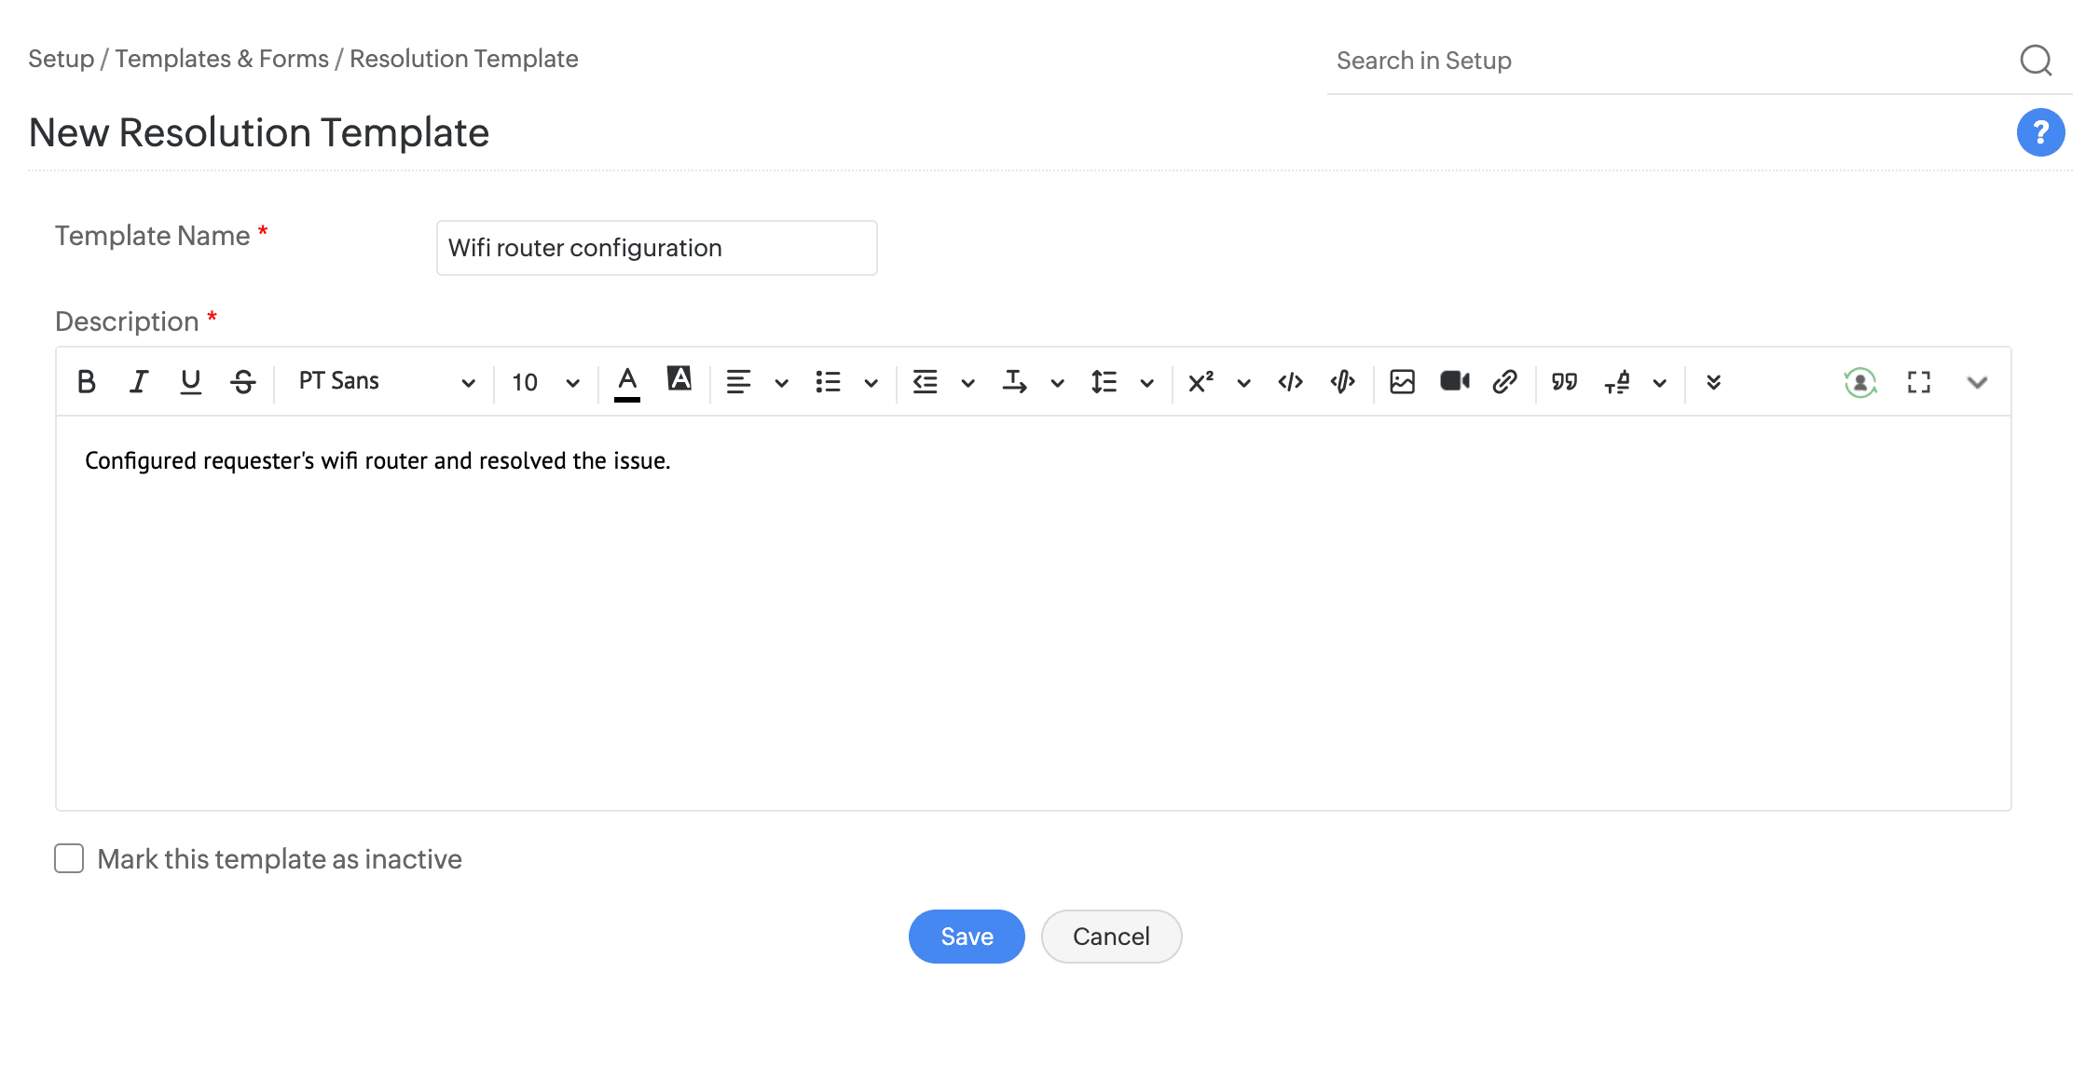Insert a video into description
This screenshot has height=1081, width=2099.
[1454, 381]
